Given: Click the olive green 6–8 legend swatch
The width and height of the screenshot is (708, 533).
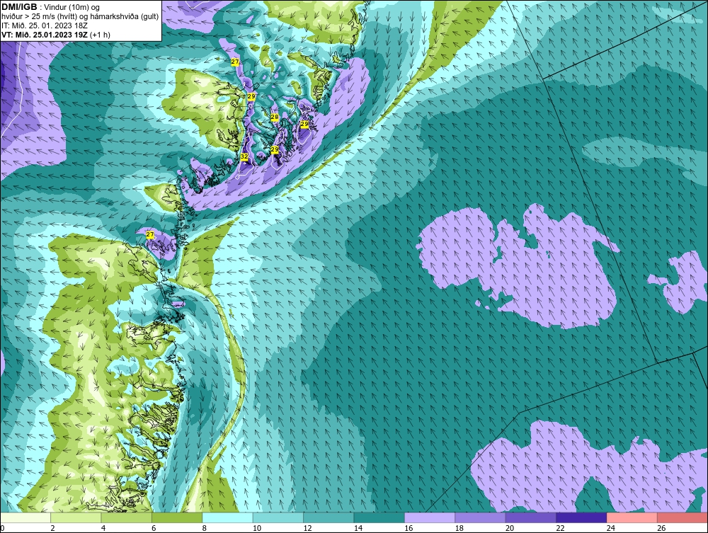Looking at the screenshot, I should pos(177,517).
